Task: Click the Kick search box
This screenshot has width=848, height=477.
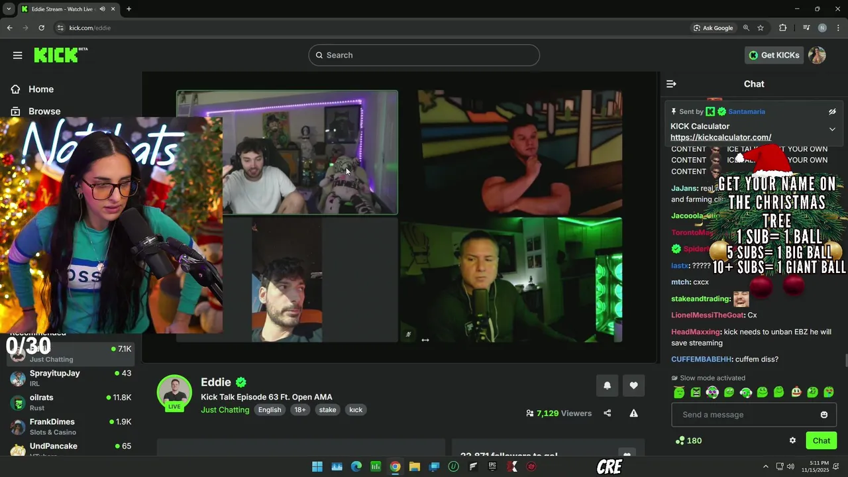Action: pyautogui.click(x=424, y=55)
